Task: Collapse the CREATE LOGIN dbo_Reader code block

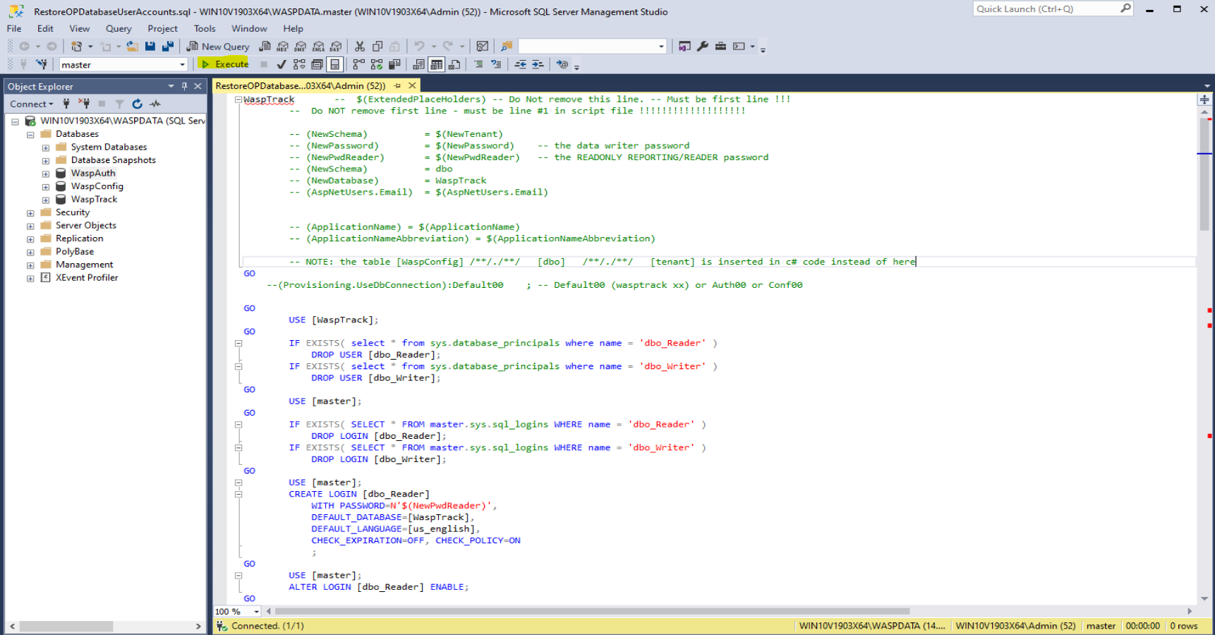Action: 238,495
